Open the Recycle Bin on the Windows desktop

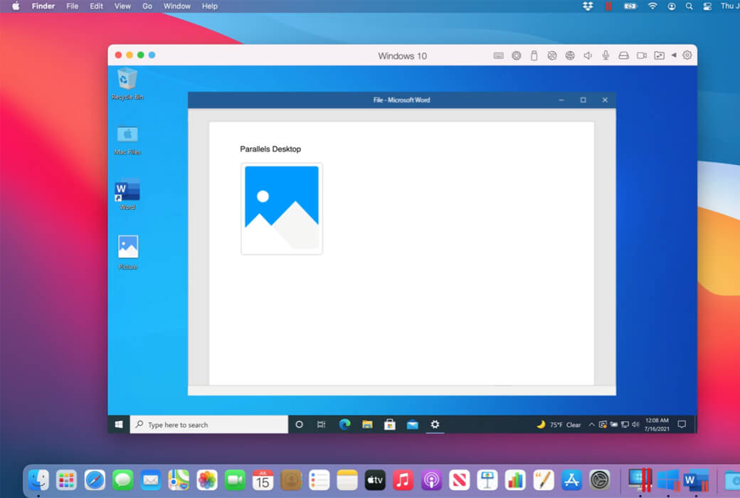click(127, 84)
